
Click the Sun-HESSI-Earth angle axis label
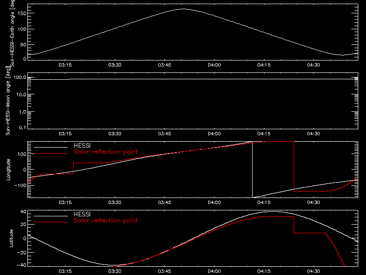click(12, 33)
